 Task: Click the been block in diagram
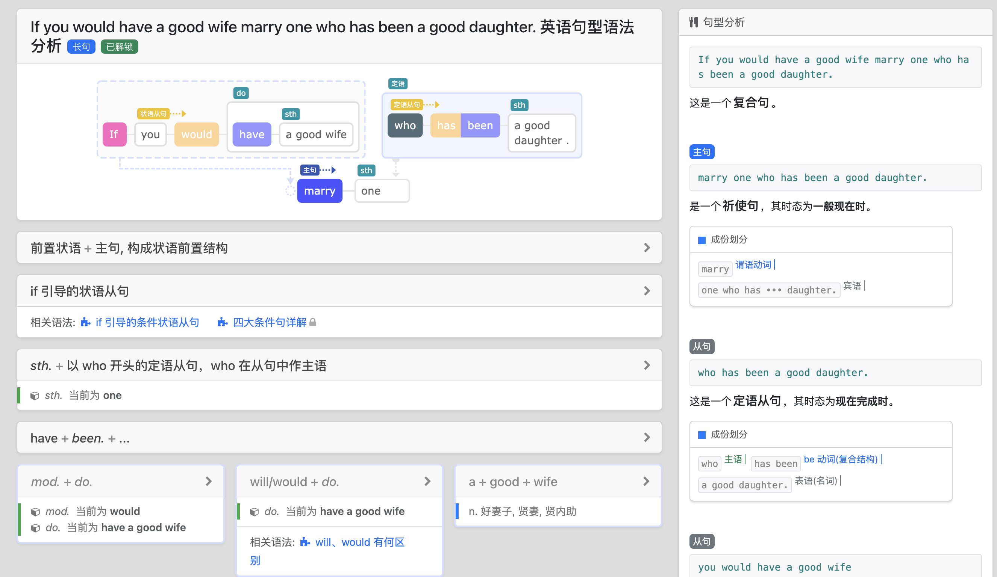click(480, 125)
